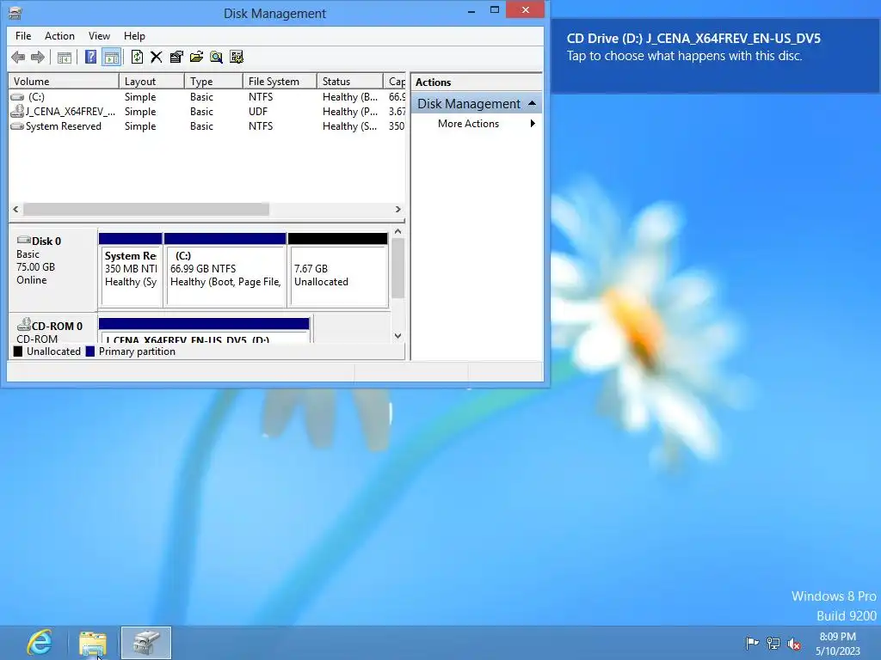Click the UDF file system cell
This screenshot has height=660, width=881.
point(258,111)
